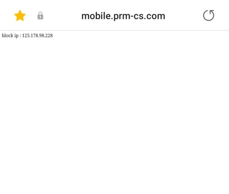Click empty address bar space left of the URL
This screenshot has width=229, height=194.
coord(62,16)
